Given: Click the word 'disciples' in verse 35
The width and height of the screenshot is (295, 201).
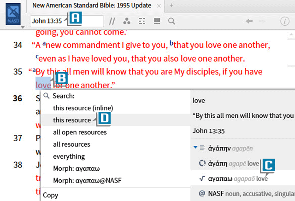Looking at the screenshot, I should 203,72.
